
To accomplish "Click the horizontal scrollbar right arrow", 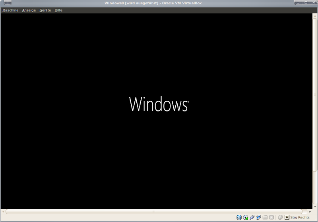I will [310, 211].
